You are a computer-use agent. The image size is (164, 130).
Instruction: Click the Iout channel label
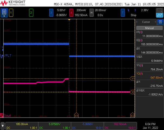point(8,116)
